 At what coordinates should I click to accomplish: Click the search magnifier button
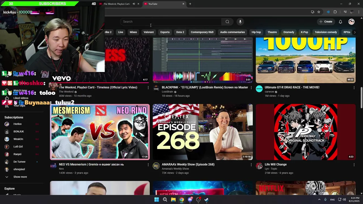point(227,22)
